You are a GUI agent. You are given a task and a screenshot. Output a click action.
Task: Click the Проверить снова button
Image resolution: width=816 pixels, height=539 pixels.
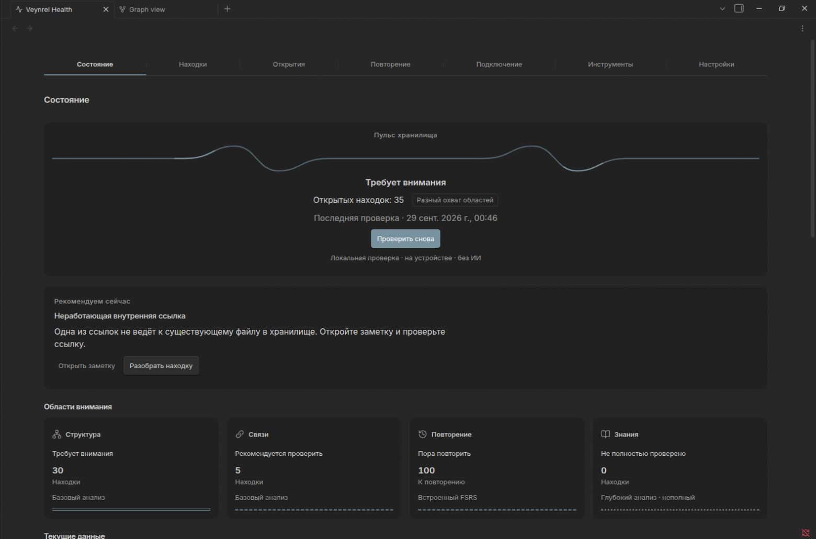405,239
